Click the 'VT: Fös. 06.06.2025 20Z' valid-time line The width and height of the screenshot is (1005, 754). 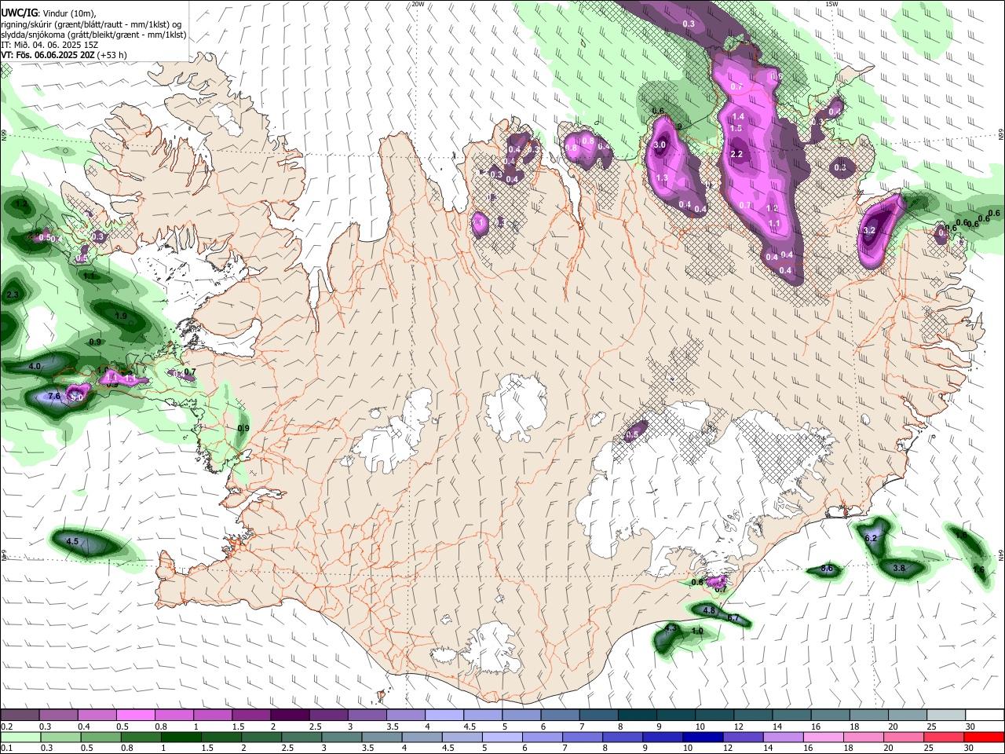[x=49, y=55]
